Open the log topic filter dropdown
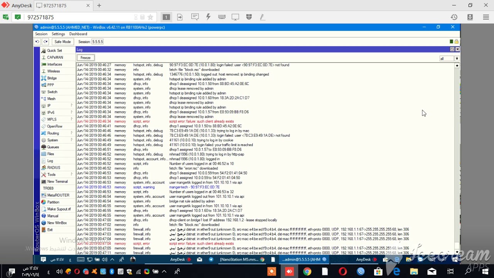 (x=457, y=59)
